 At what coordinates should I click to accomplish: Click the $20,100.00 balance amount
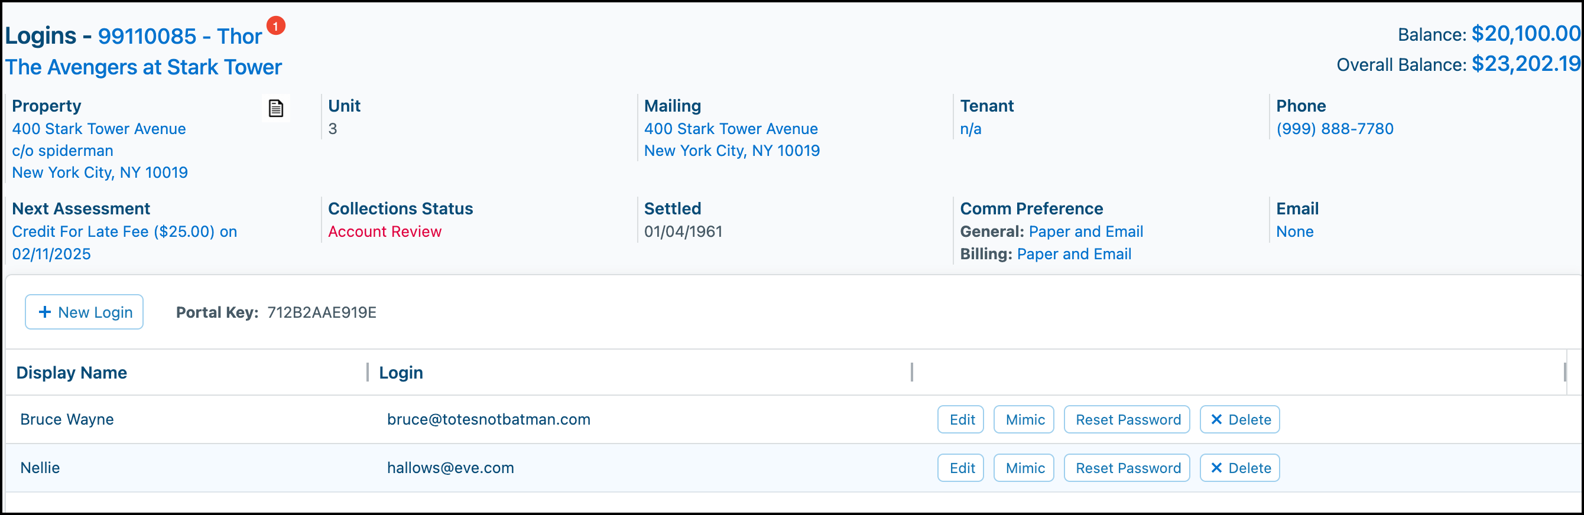click(1525, 34)
